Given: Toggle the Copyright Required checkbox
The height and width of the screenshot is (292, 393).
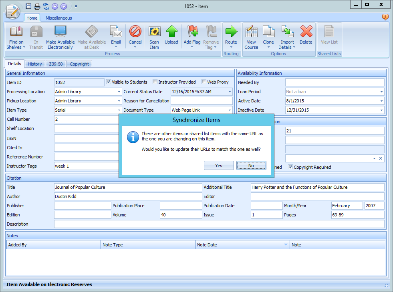Looking at the screenshot, I should point(290,167).
